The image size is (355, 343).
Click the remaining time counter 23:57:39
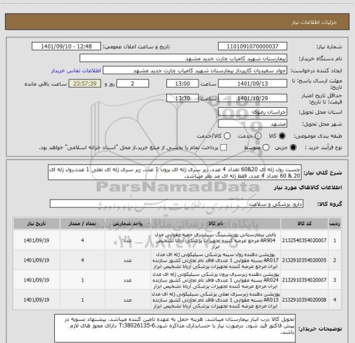[85, 84]
